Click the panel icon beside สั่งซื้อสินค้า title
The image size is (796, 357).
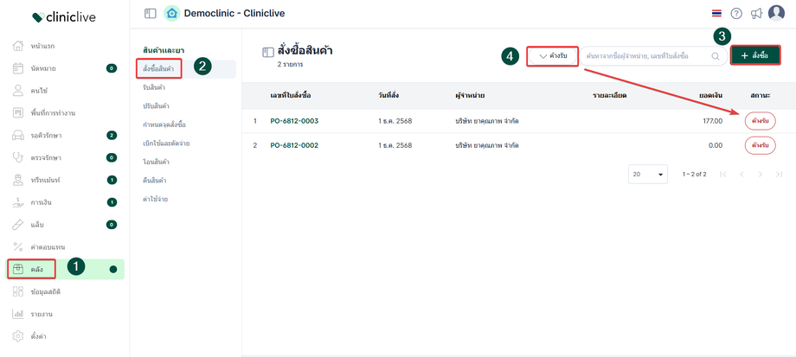[267, 52]
